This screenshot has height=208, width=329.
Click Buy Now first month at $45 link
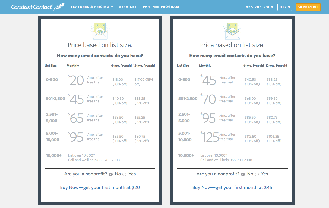232,187
